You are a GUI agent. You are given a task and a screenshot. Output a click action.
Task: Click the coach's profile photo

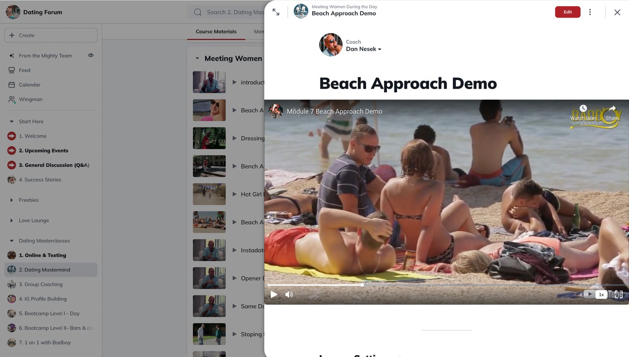[x=331, y=45]
